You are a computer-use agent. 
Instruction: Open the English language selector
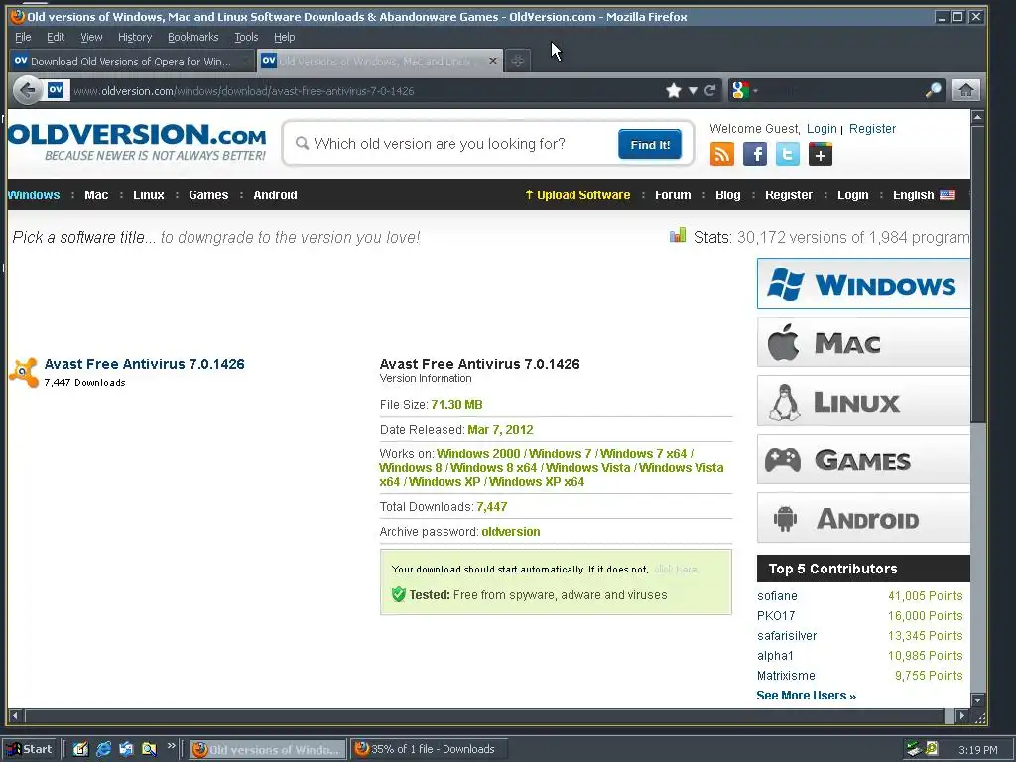tap(924, 195)
